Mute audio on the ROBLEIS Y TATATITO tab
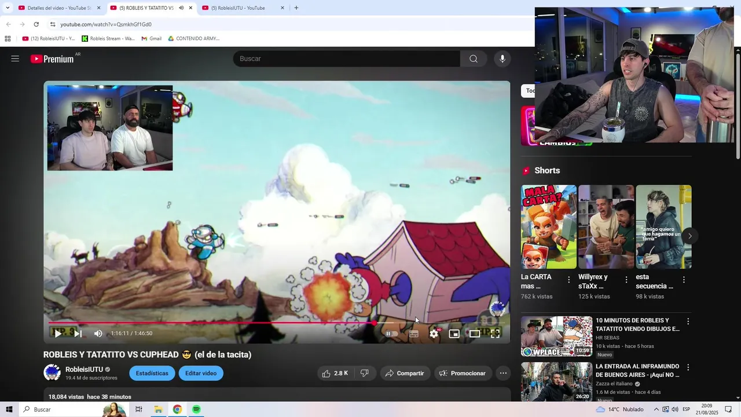Viewport: 741px width, 417px height. click(x=181, y=8)
